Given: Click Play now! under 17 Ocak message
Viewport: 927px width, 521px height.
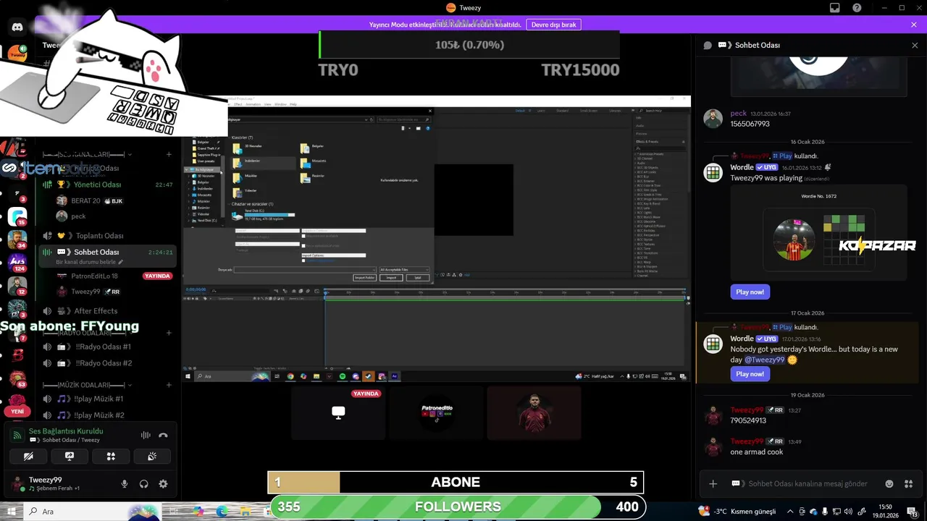Looking at the screenshot, I should [x=750, y=374].
